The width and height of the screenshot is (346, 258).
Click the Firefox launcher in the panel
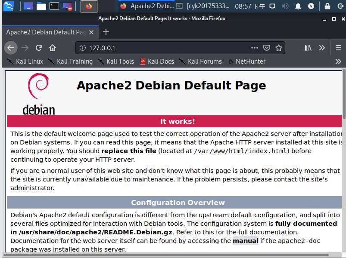89,6
